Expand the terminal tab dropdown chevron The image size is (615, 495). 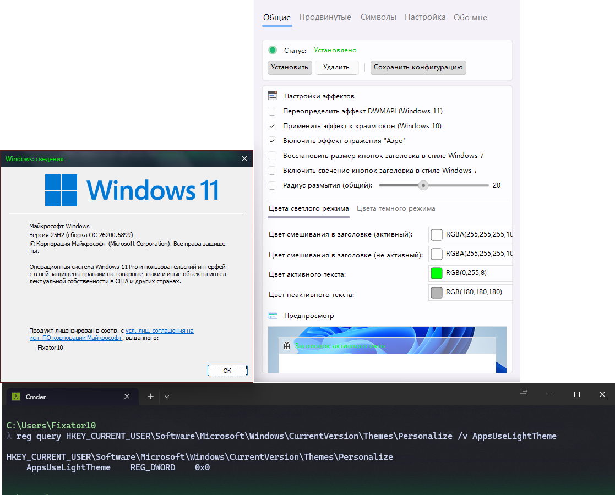167,397
